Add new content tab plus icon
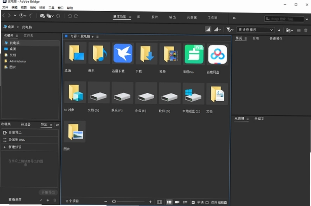The height and width of the screenshot is (206, 311). [93, 36]
